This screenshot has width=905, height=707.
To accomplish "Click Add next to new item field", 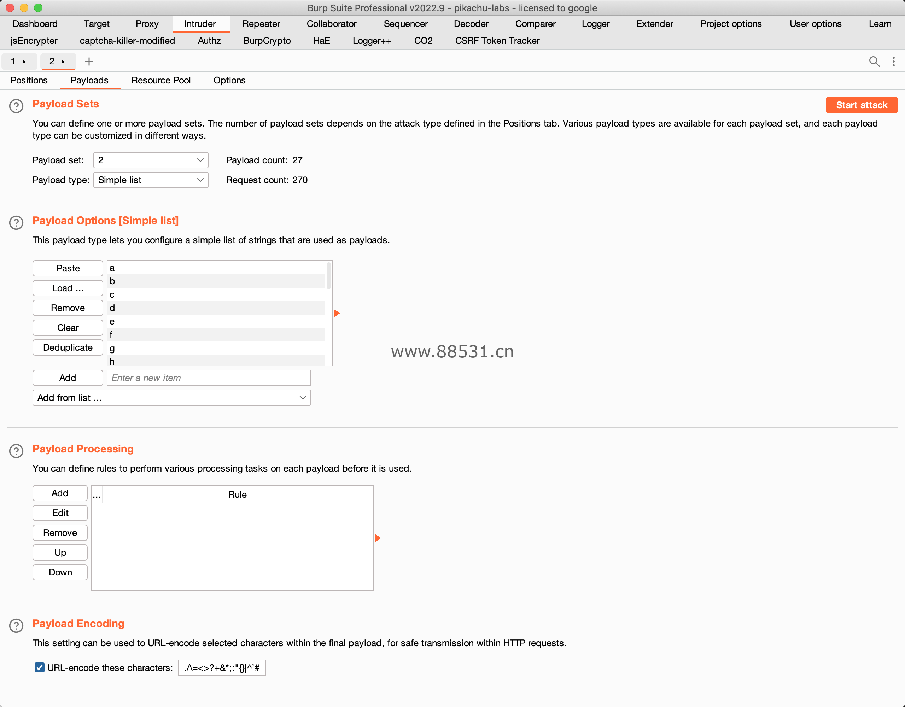I will [68, 378].
